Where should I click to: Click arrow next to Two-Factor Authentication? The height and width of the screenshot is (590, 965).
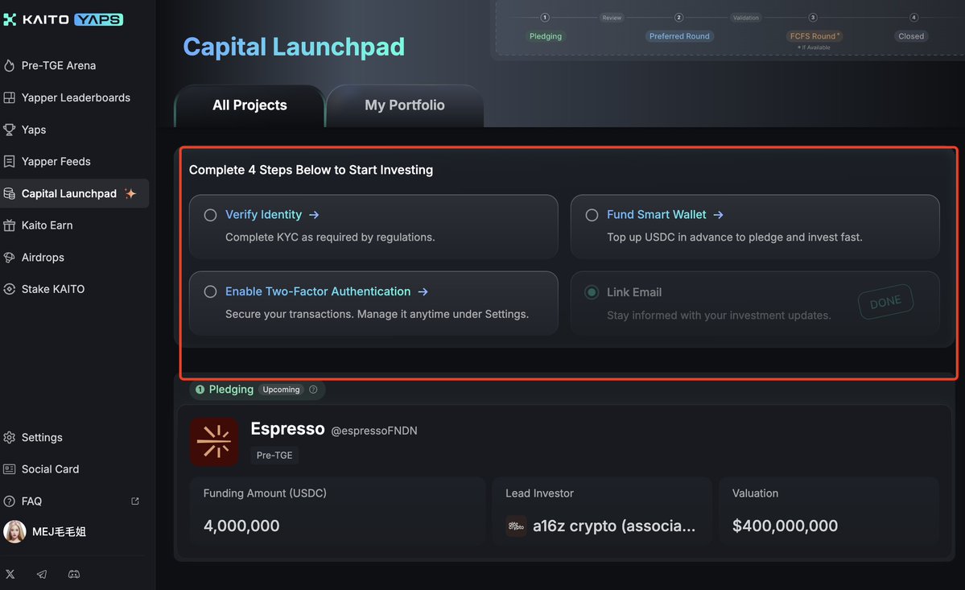pos(423,291)
